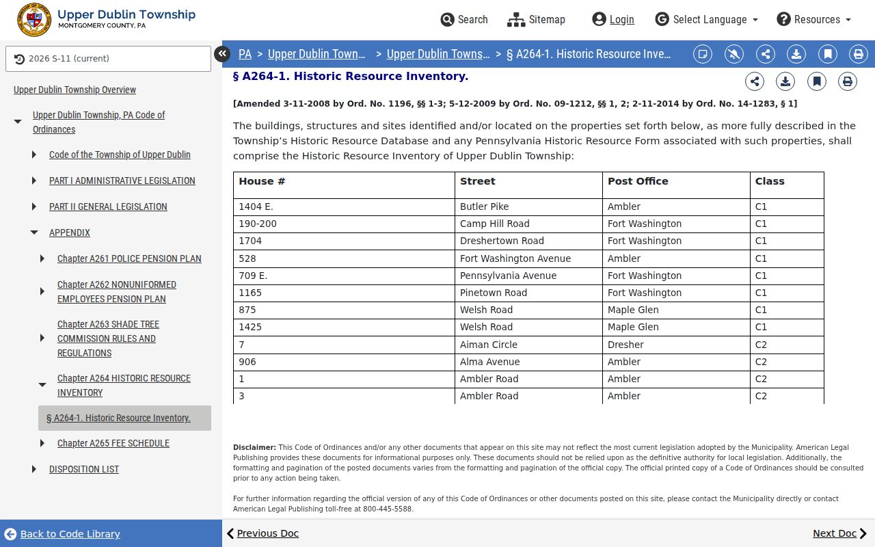Image resolution: width=875 pixels, height=547 pixels.
Task: Expand the arrow beside Chapter A261 POLICE PENSION PLAN
Action: 42,258
